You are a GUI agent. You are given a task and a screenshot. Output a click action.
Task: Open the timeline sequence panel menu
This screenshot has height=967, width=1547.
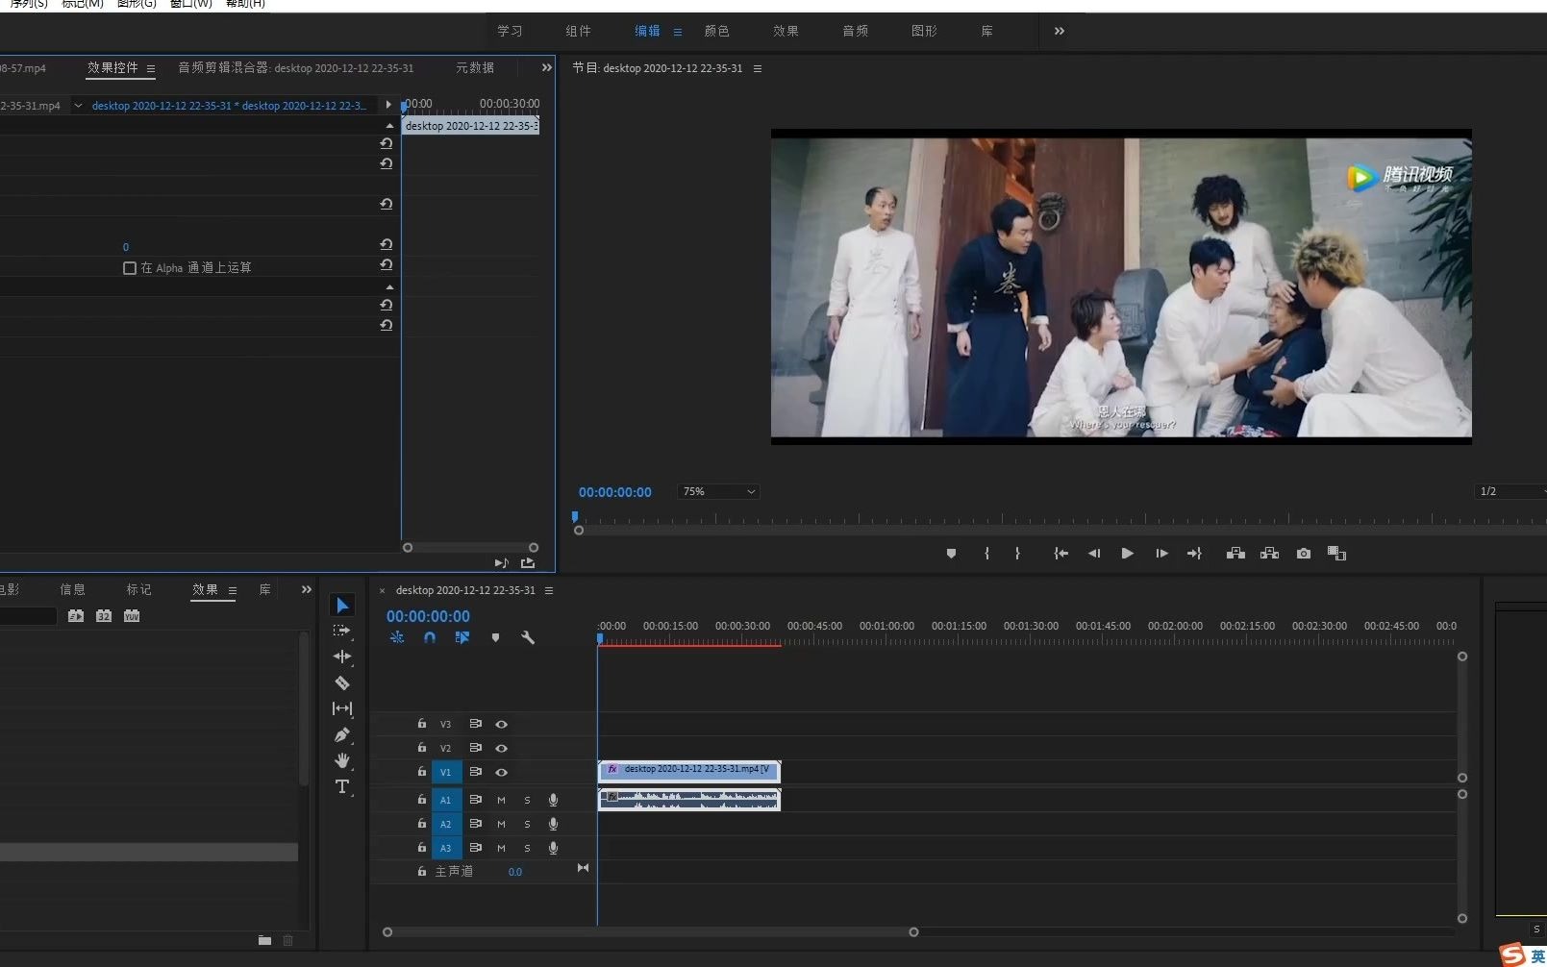tap(549, 590)
